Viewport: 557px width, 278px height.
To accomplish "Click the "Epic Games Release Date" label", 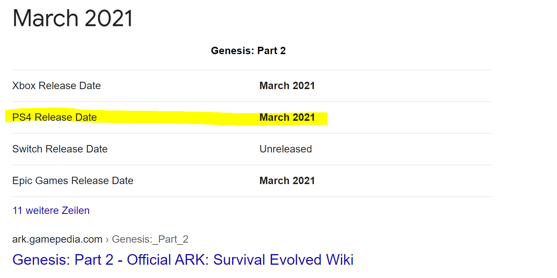I will pos(73,181).
